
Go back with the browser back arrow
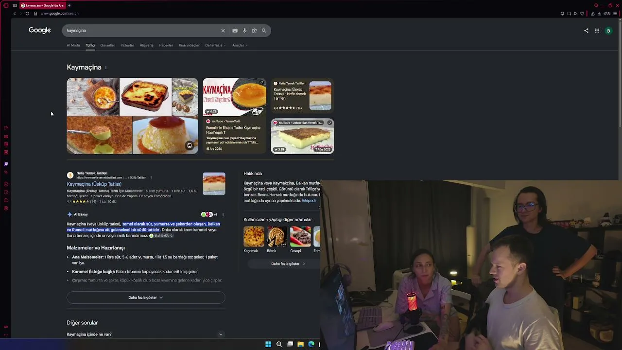15,14
